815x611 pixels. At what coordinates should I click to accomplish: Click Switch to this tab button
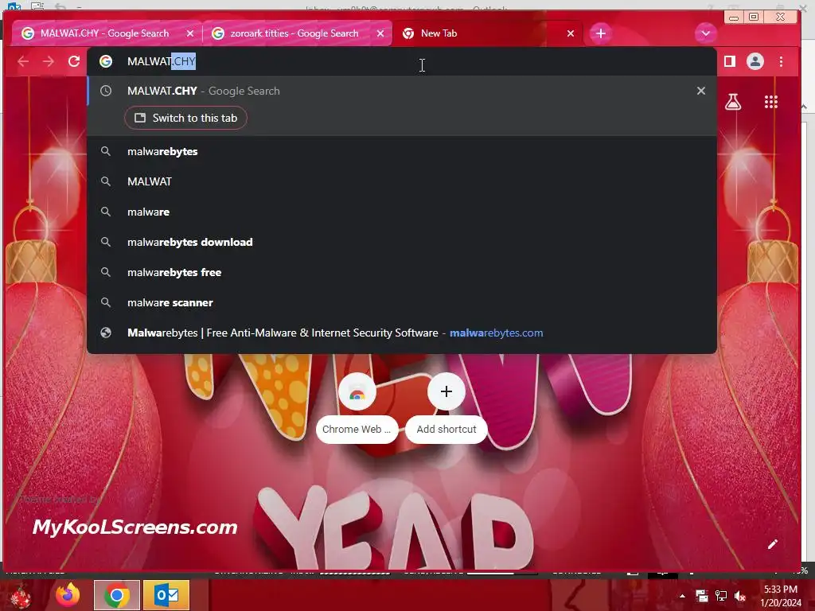[x=185, y=118]
